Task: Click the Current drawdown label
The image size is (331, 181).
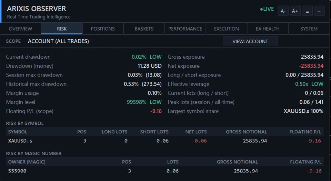Action: click(28, 57)
